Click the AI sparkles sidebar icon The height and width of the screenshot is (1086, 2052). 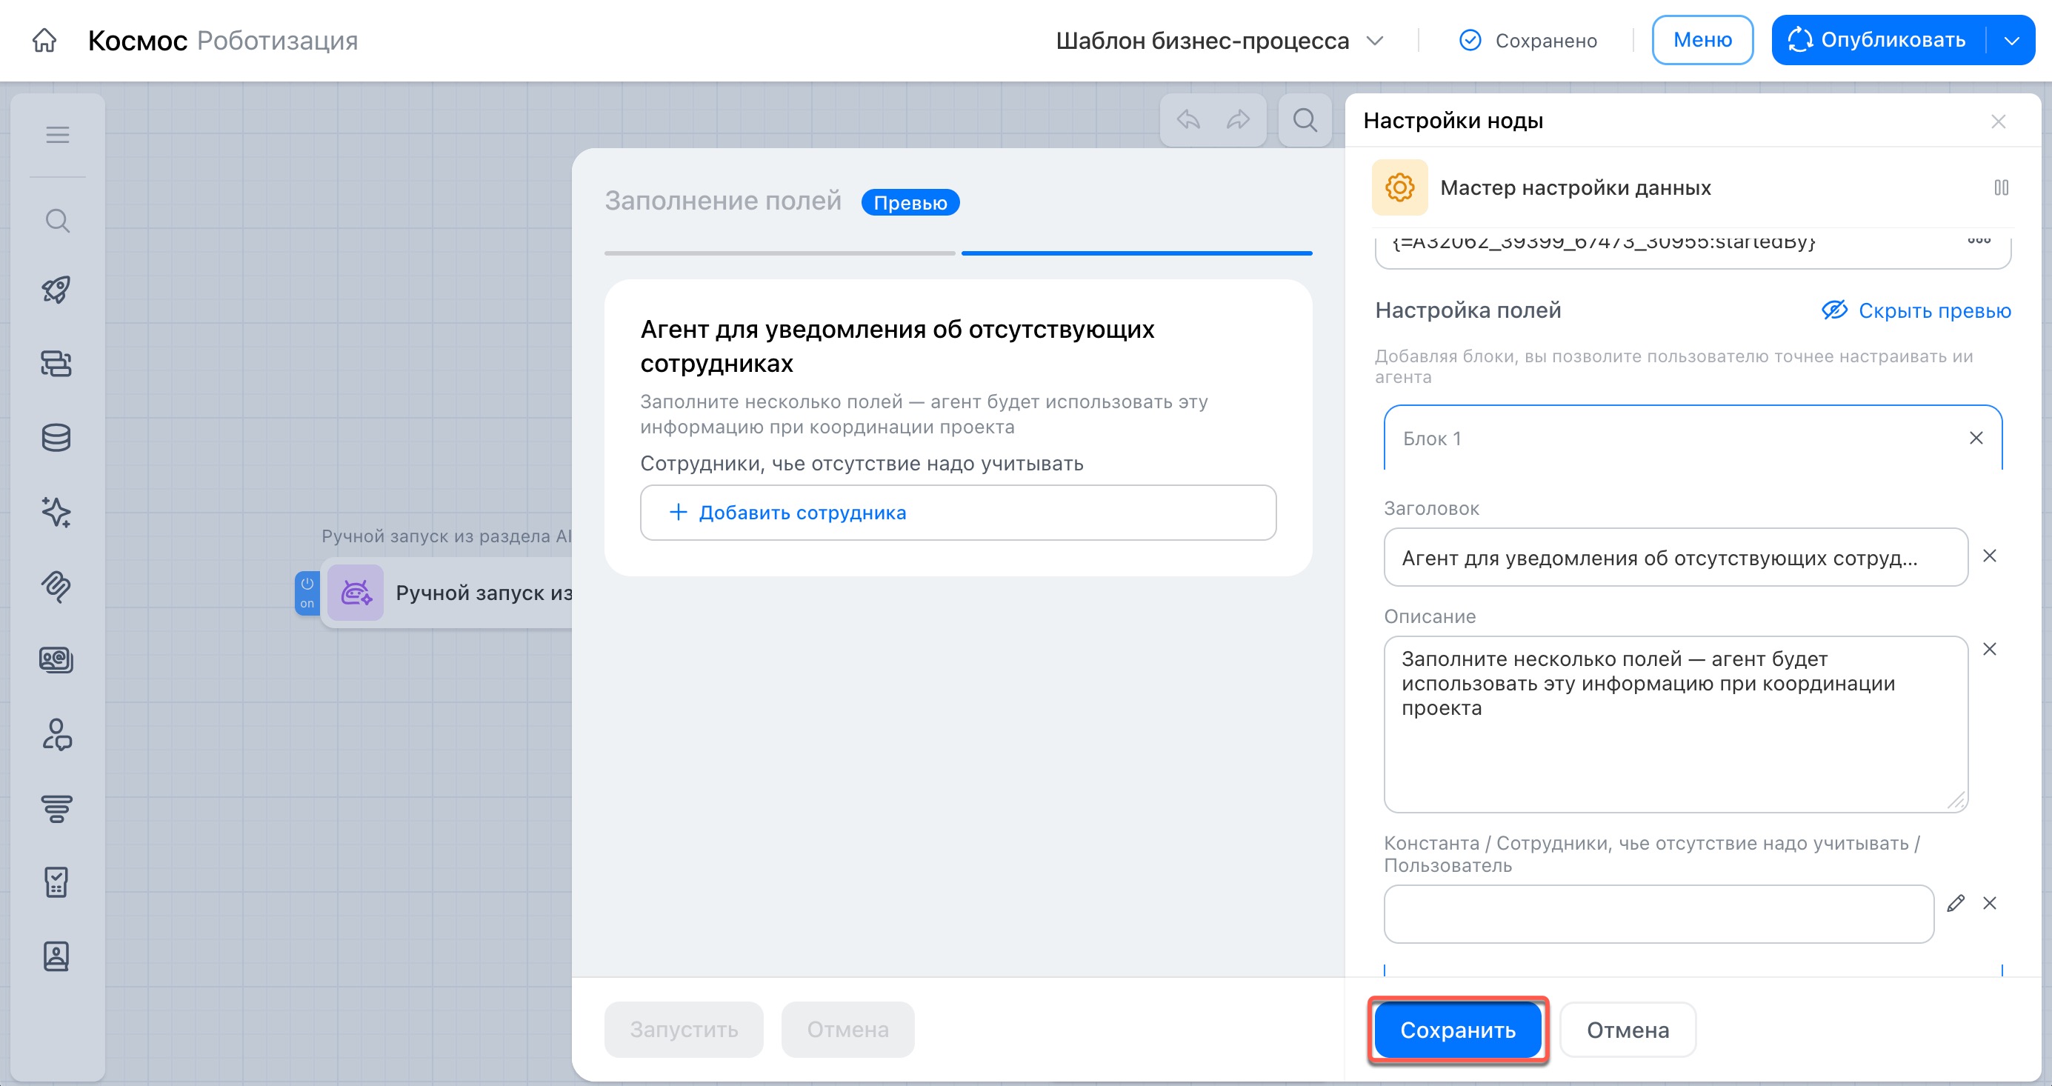click(x=56, y=512)
